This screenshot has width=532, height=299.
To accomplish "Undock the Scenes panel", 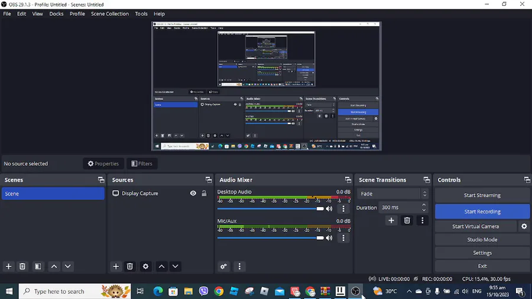I will pos(101,180).
